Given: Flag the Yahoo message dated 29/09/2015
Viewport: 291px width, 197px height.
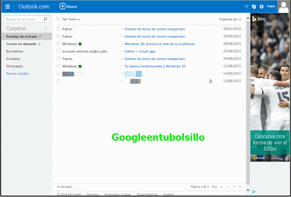Looking at the screenshot, I should 122,36.
